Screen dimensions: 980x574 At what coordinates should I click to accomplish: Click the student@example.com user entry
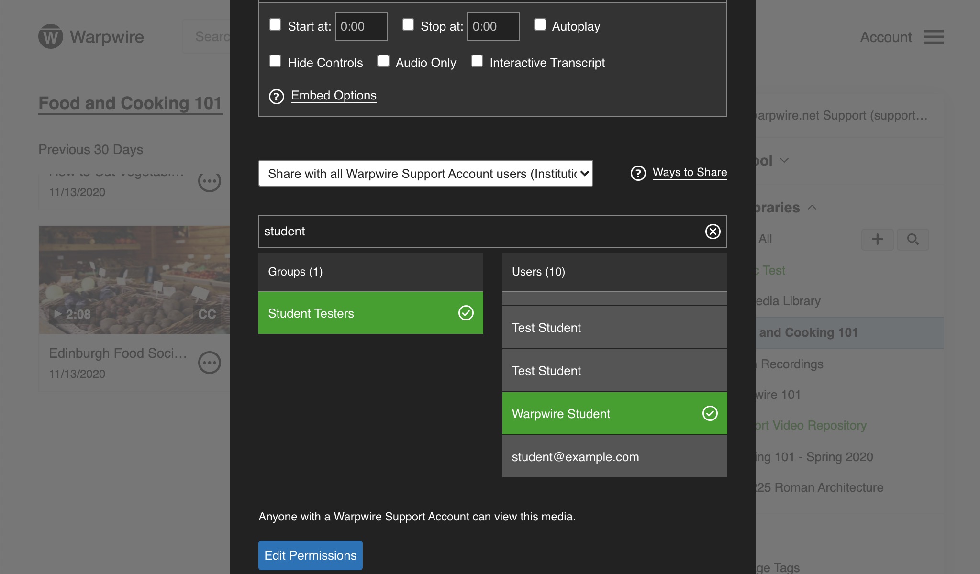pyautogui.click(x=614, y=456)
